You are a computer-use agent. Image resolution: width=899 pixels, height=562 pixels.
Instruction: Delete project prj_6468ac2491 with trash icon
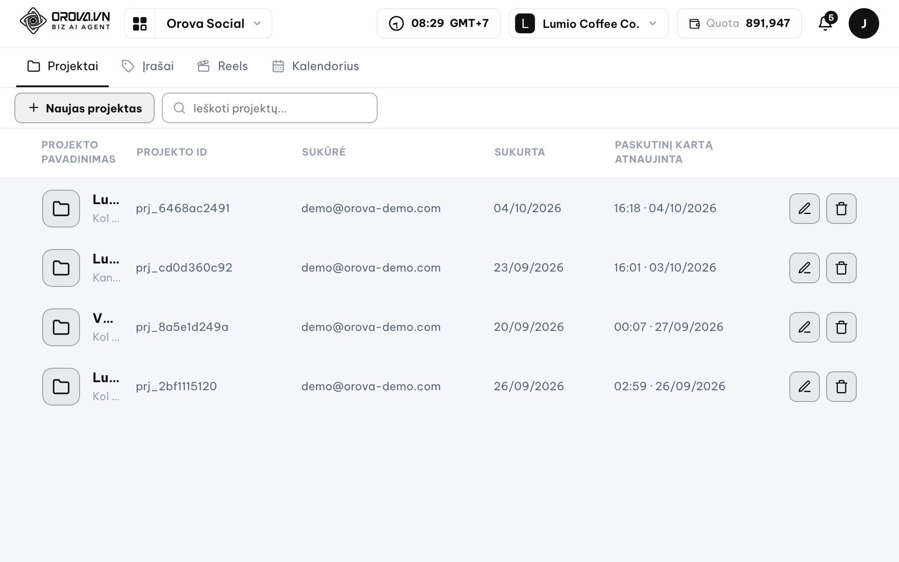click(x=841, y=209)
